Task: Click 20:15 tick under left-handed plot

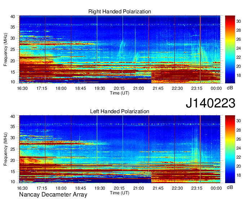Action: (x=119, y=188)
